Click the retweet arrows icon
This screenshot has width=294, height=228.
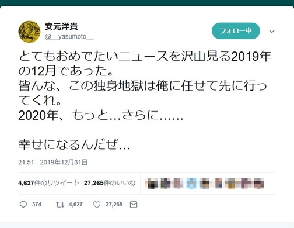click(60, 205)
